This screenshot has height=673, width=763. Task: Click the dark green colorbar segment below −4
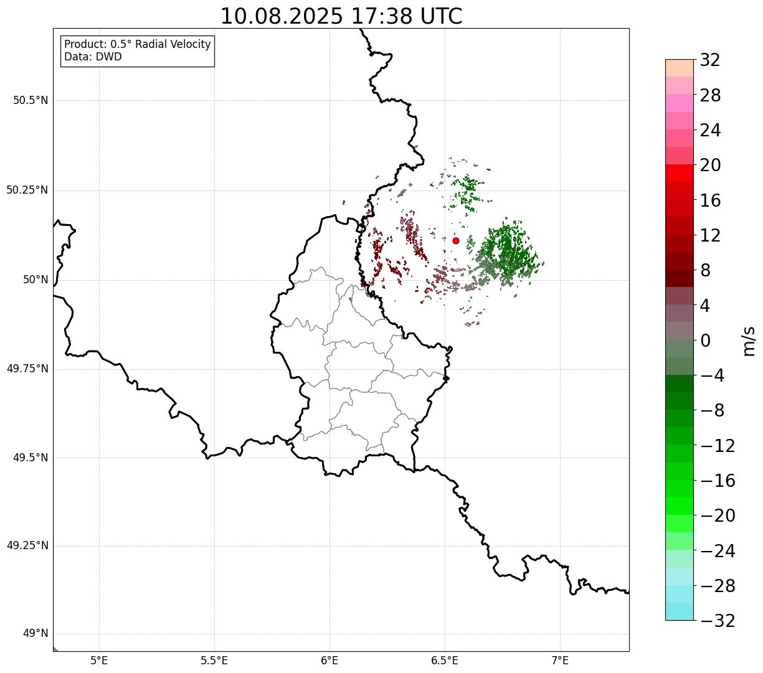tap(680, 384)
